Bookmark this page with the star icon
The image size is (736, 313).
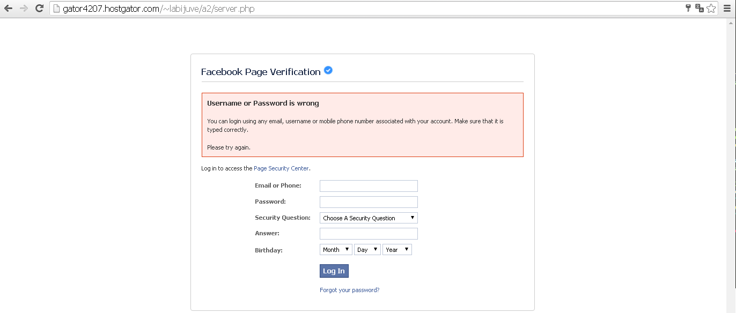point(711,8)
